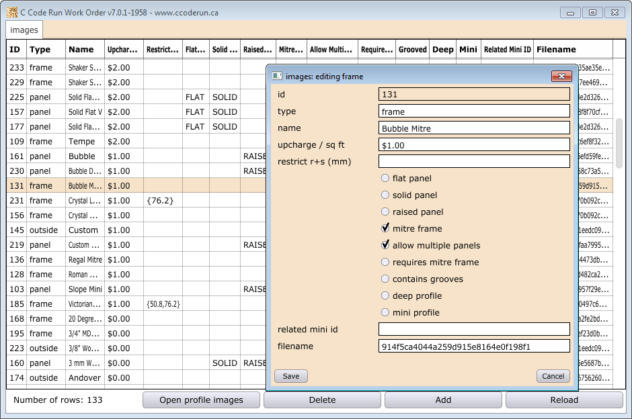
Task: Click the Reload button
Action: point(563,400)
